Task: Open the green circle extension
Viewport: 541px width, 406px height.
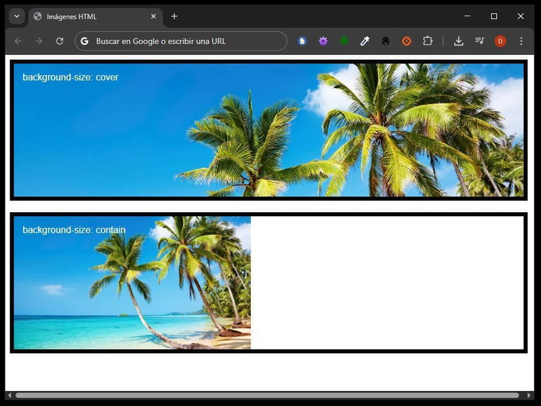Action: click(344, 41)
